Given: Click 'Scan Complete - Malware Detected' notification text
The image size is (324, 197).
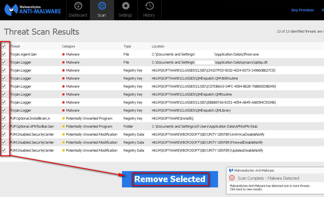Looking at the screenshot, I should (x=268, y=178).
